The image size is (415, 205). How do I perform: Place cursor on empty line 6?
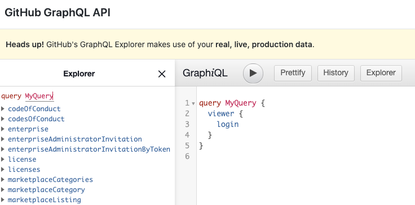tap(304, 157)
